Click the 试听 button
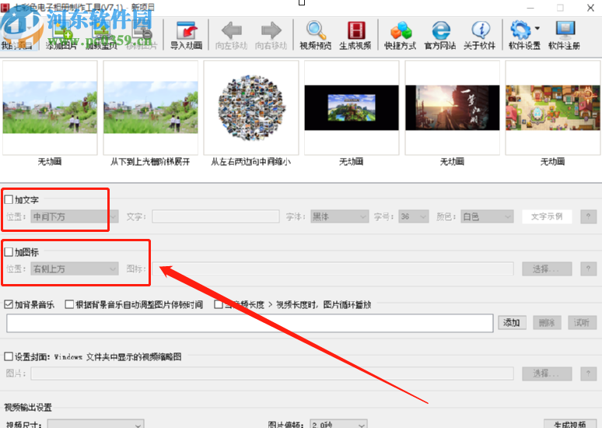The height and width of the screenshot is (428, 602). (582, 323)
